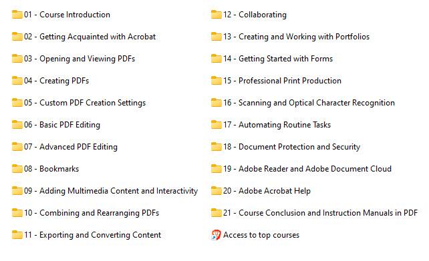Select 13 - Creating and Working with Portfolios
Screen dimensions: 429x261
(x=296, y=37)
